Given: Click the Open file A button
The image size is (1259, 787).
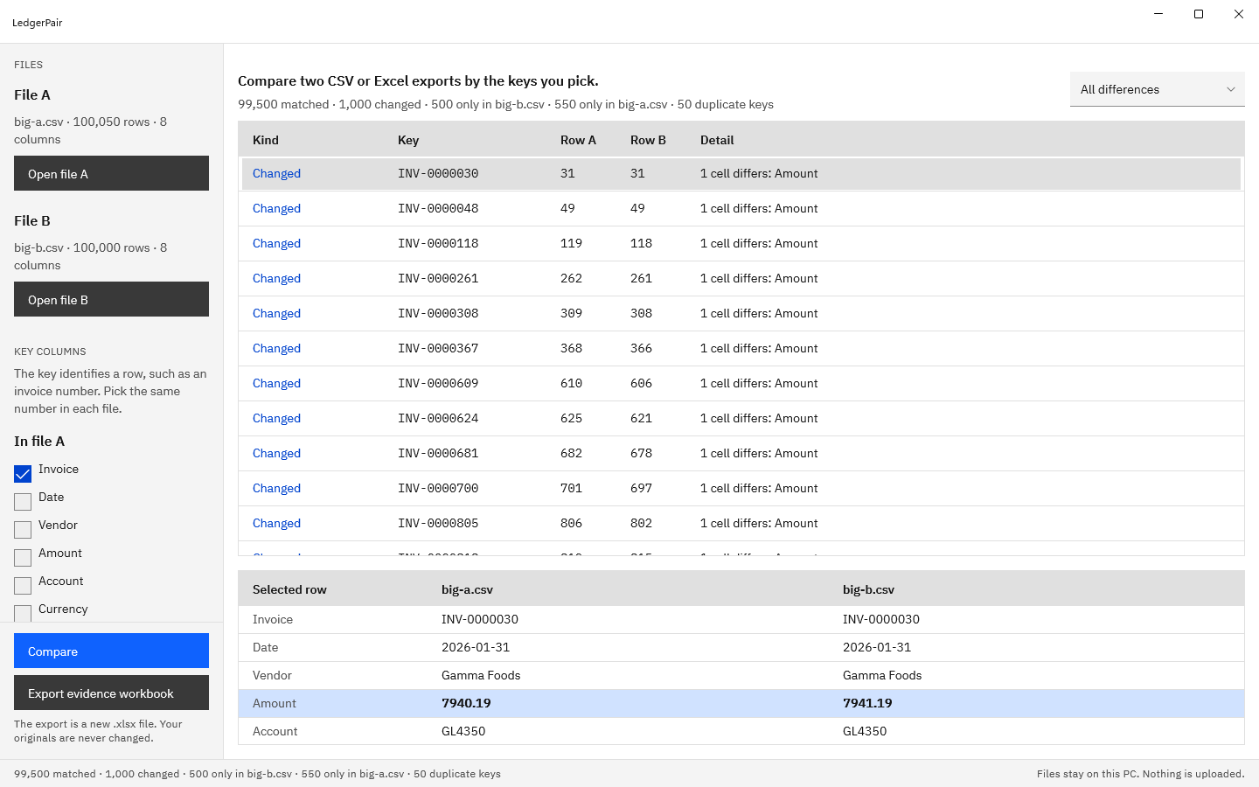Looking at the screenshot, I should [x=111, y=173].
